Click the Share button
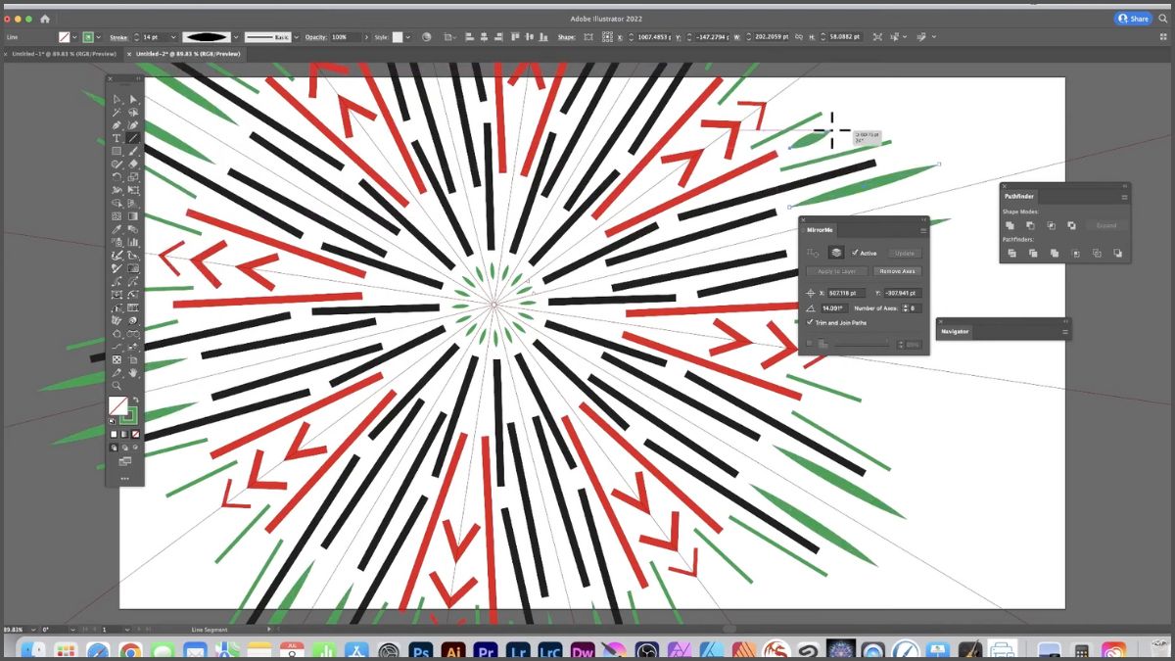 pyautogui.click(x=1133, y=18)
